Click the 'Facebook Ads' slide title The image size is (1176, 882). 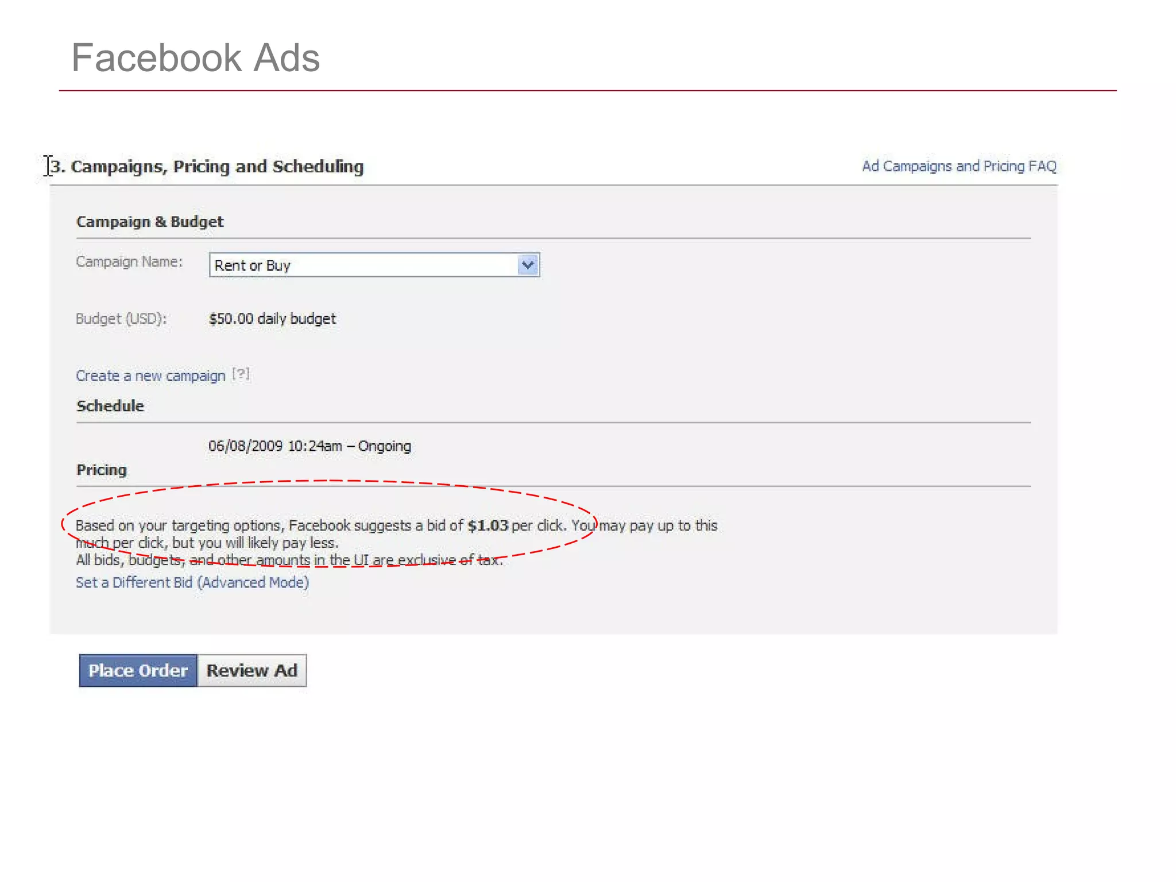195,57
